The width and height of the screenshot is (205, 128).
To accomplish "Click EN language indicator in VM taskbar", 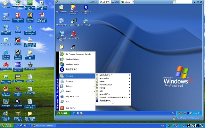I will pyautogui.click(x=173, y=113).
